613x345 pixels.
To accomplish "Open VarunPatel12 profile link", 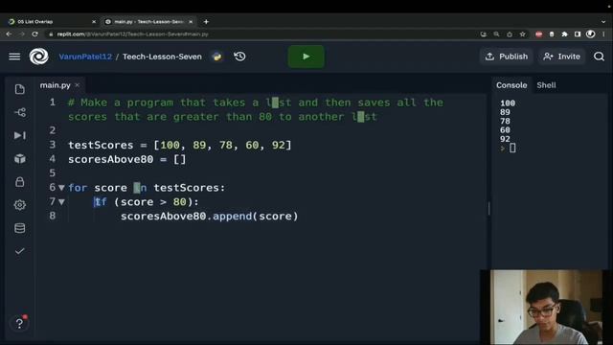I will point(85,57).
